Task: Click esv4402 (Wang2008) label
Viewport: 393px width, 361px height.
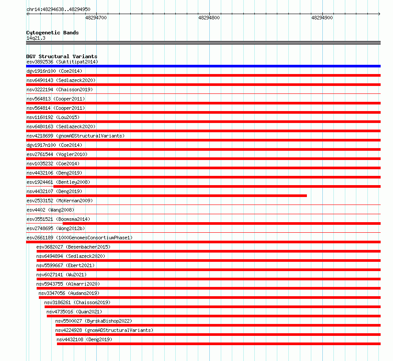Action: coord(50,210)
